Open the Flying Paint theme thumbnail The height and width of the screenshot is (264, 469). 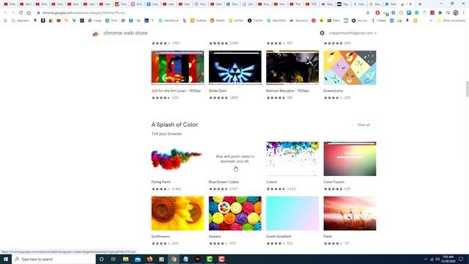(177, 158)
